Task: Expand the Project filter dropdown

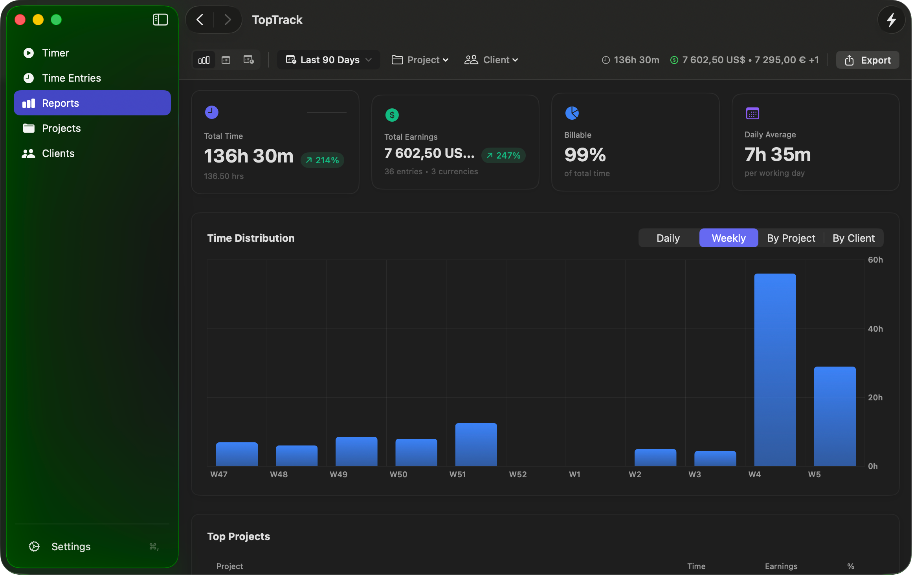Action: coord(420,60)
